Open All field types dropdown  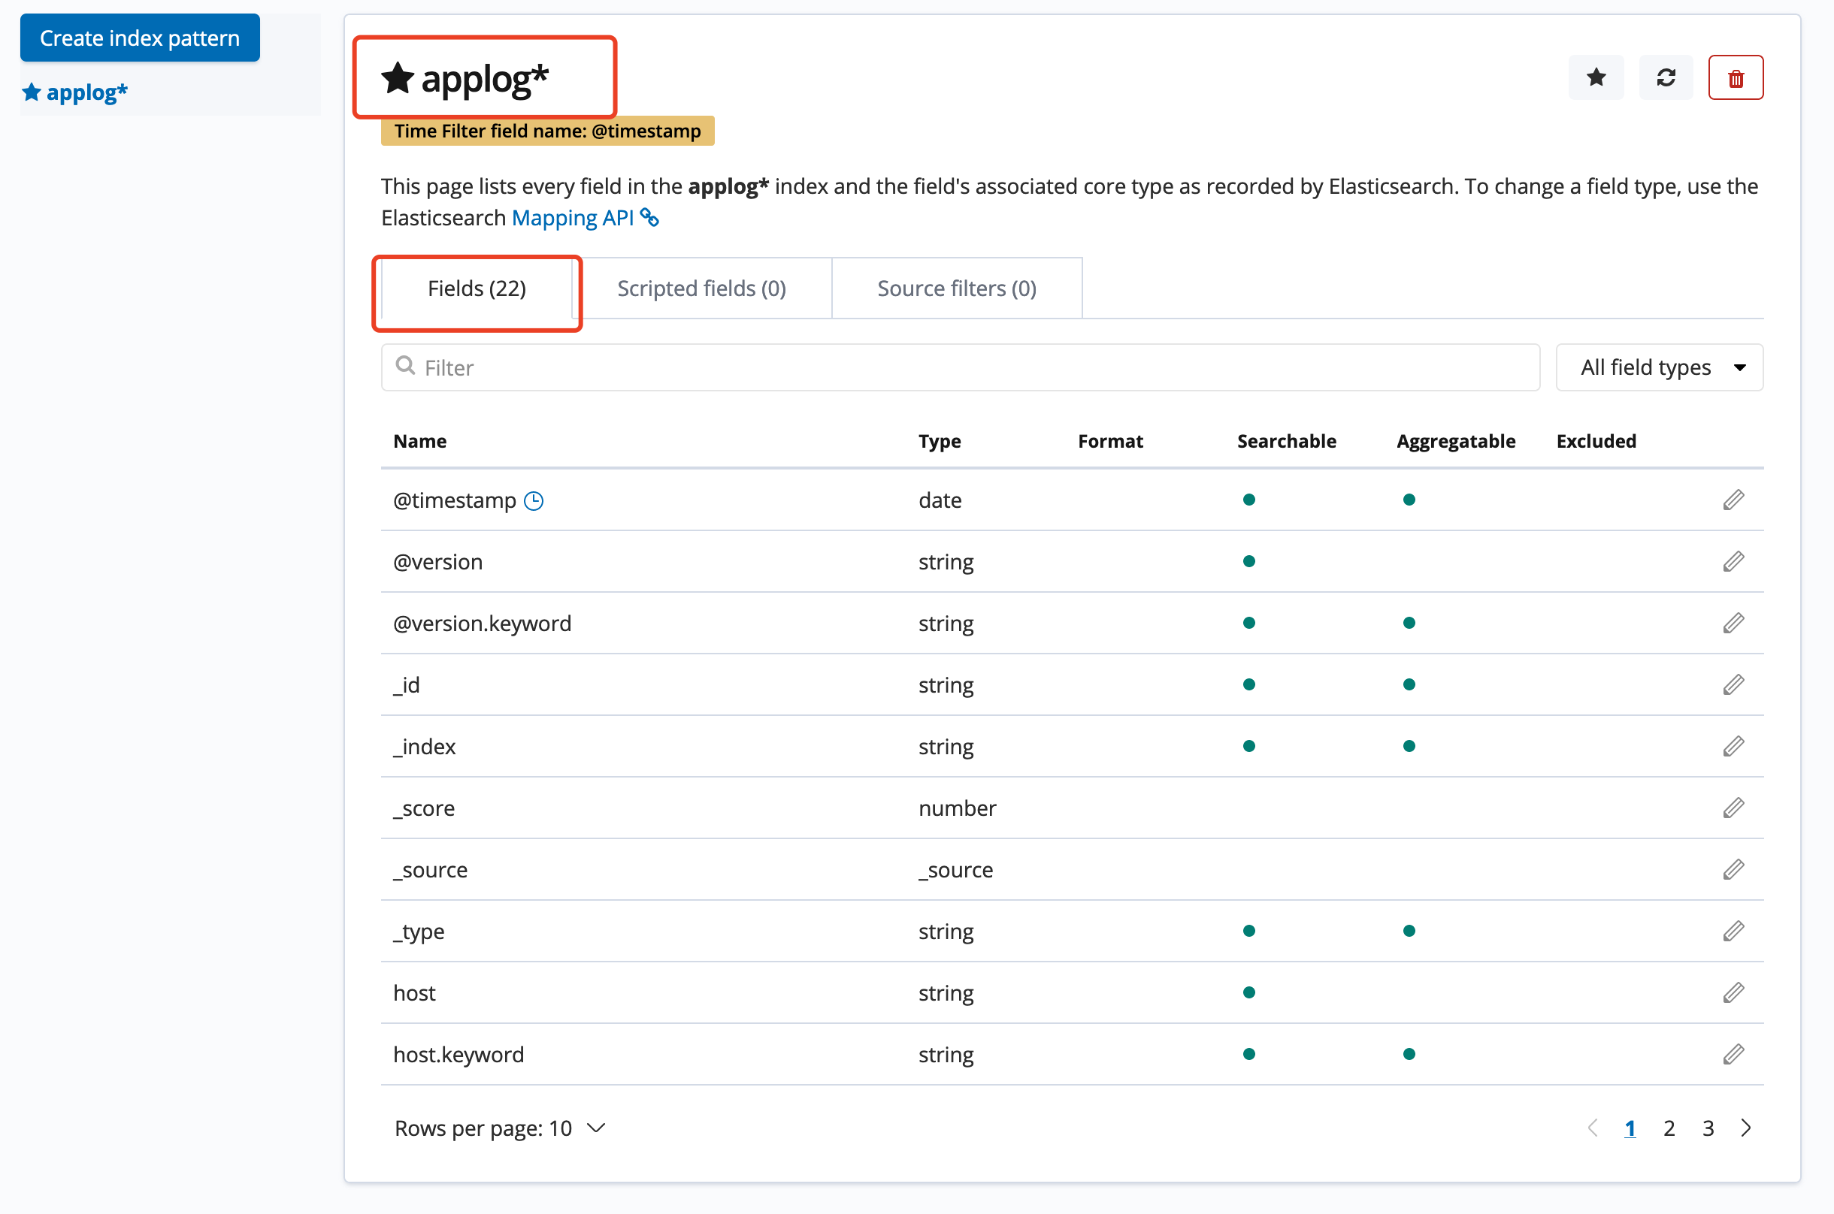(x=1659, y=367)
